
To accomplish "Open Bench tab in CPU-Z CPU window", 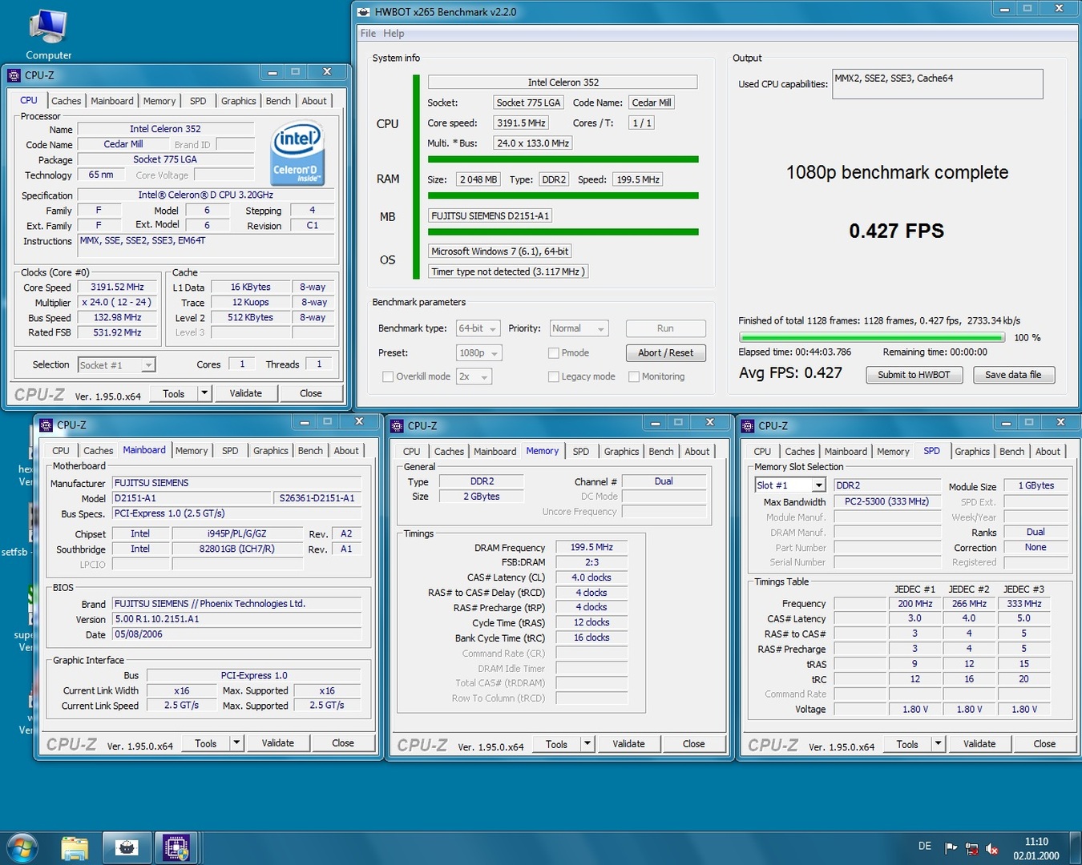I will point(278,101).
